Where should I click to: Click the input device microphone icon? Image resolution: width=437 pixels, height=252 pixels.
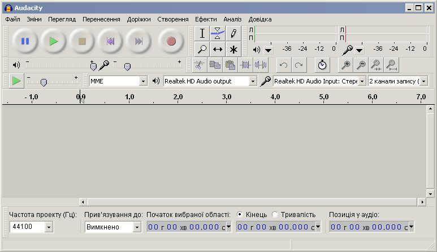tap(265, 81)
